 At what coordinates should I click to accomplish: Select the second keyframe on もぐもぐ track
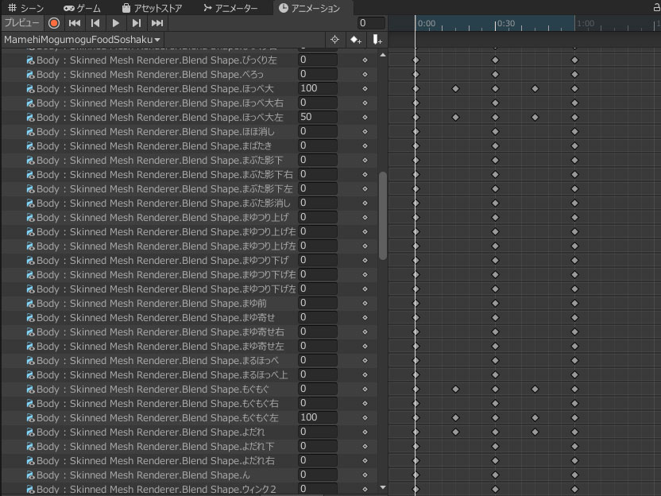(455, 389)
